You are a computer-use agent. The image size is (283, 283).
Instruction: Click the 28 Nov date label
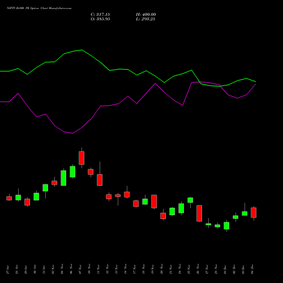pos(216,269)
